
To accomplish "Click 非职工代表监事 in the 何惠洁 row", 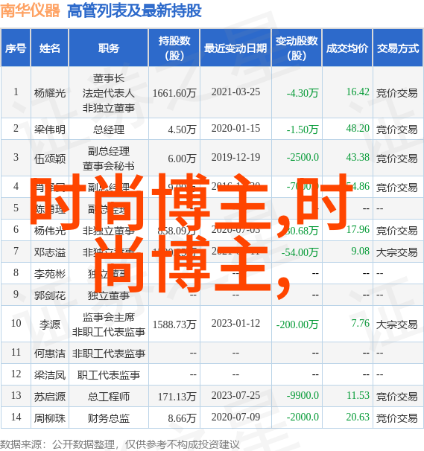I will [x=109, y=354].
